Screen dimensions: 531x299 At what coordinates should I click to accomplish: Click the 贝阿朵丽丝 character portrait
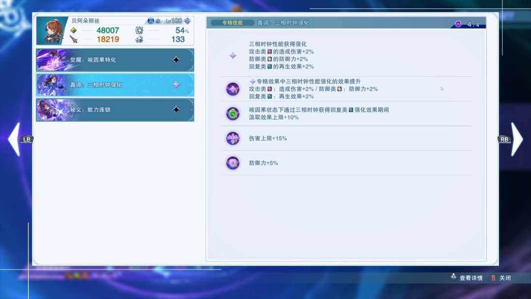click(52, 30)
